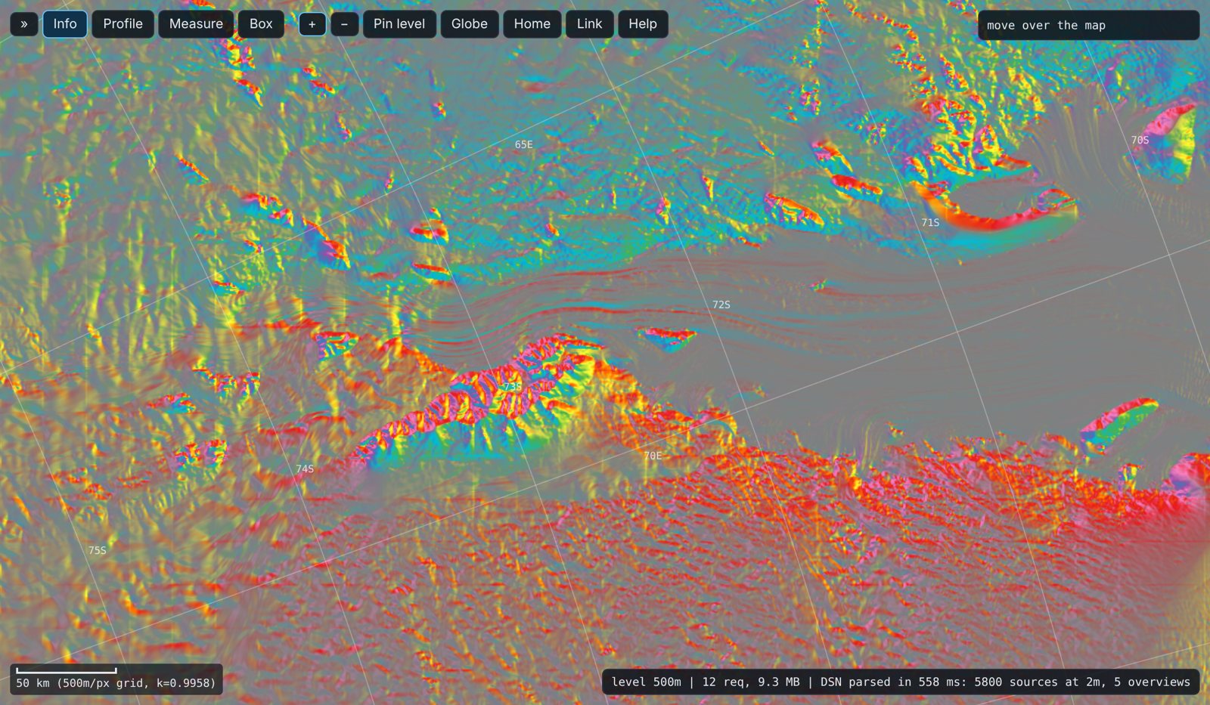Open the Help panel
Screen dimensions: 1210x705
(643, 24)
